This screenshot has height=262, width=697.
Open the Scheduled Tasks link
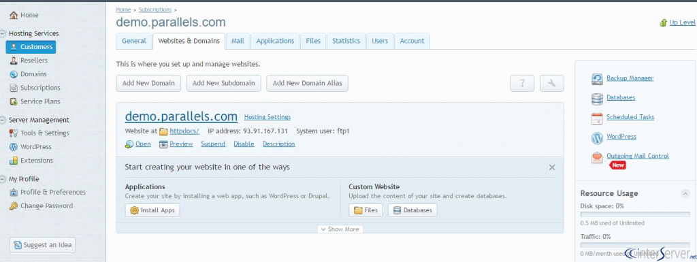[630, 117]
